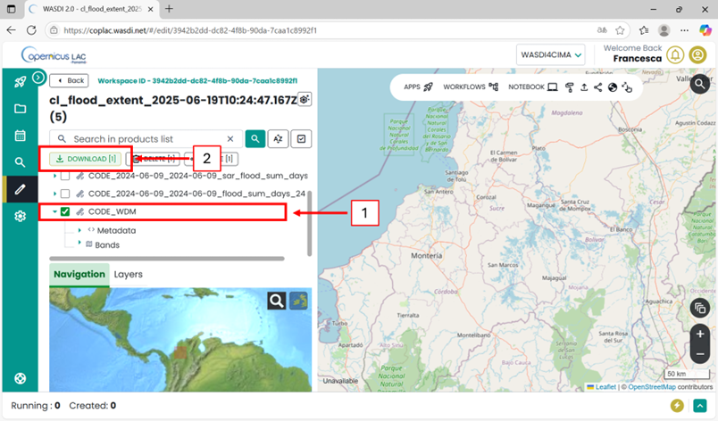718x421 pixels.
Task: Tick checkbox for flood_sum_days_24 product
Action: [x=65, y=194]
